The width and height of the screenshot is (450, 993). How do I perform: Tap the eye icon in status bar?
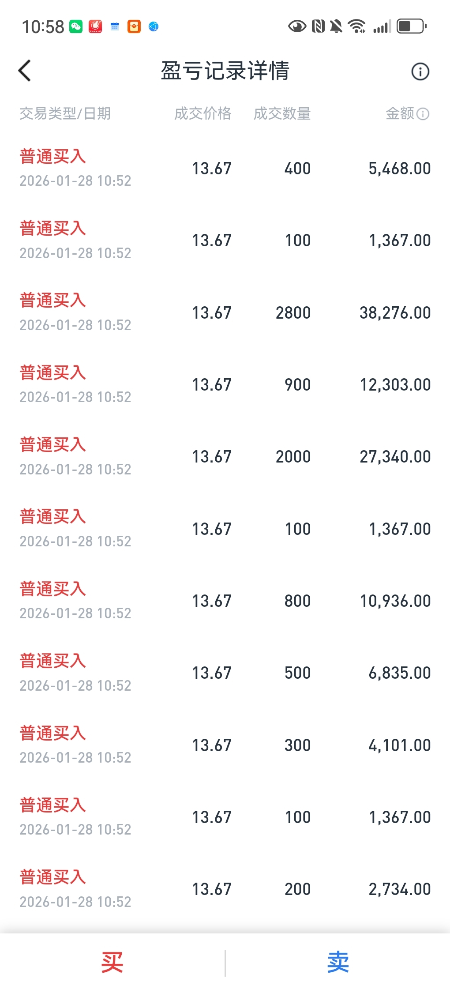(x=297, y=26)
